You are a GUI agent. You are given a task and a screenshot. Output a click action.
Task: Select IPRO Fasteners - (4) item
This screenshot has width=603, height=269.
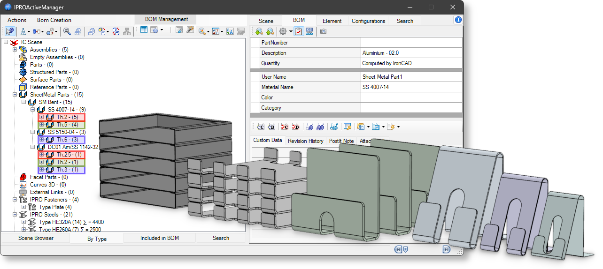[54, 200]
